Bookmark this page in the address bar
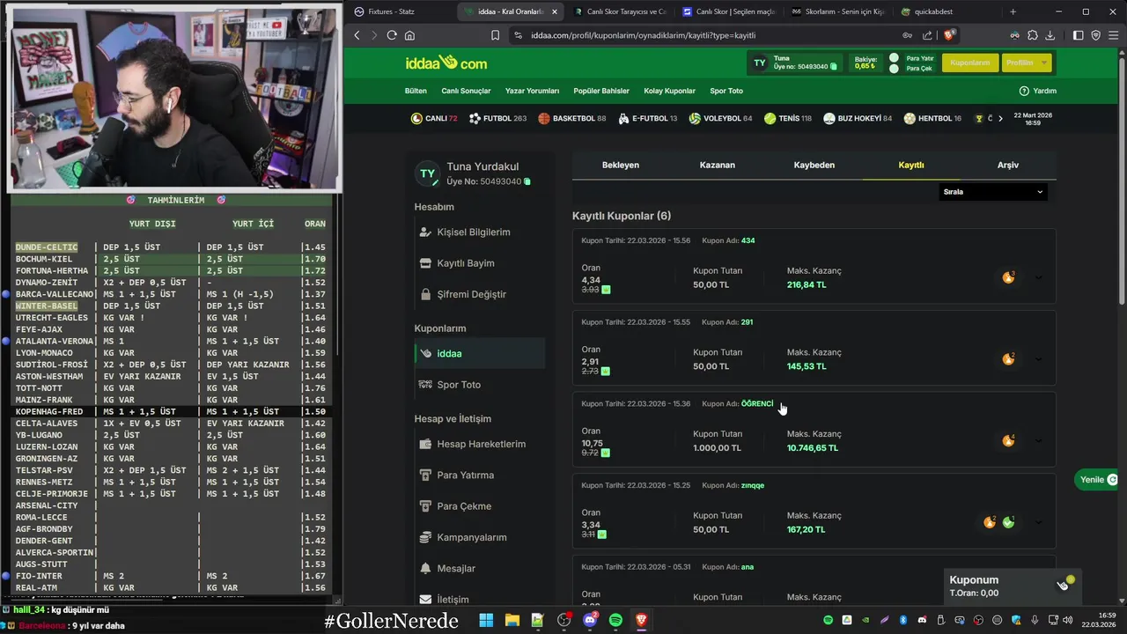The width and height of the screenshot is (1127, 634). click(x=495, y=35)
